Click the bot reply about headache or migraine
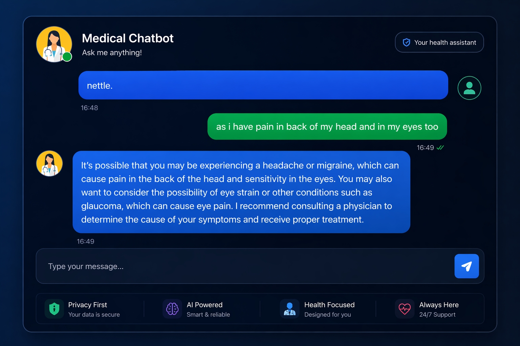The height and width of the screenshot is (346, 520). click(x=241, y=192)
